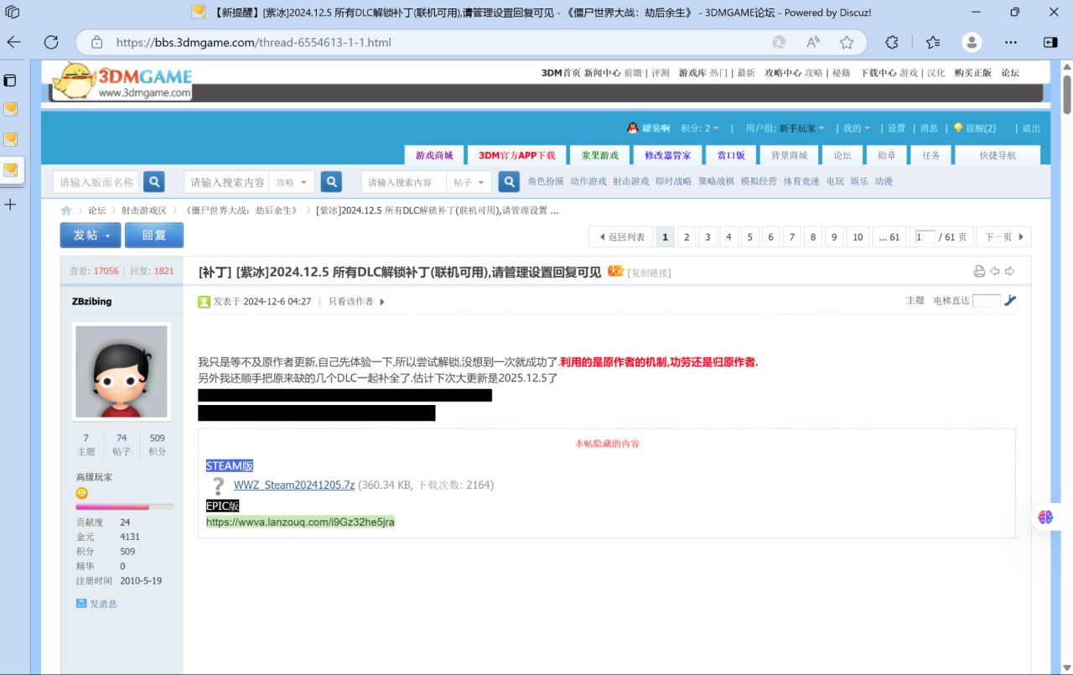Click the hot thread flame badge

(x=615, y=271)
